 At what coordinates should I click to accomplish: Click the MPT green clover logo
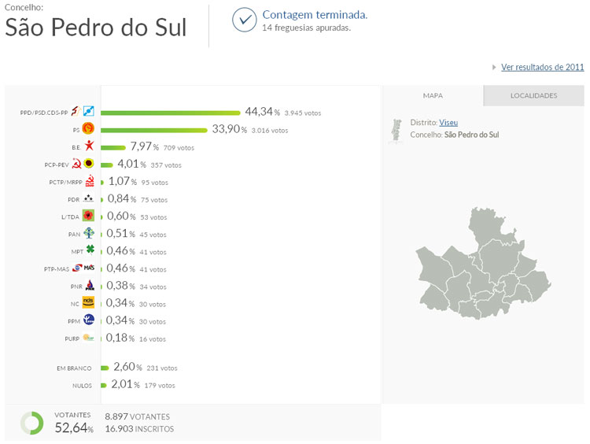tap(89, 251)
